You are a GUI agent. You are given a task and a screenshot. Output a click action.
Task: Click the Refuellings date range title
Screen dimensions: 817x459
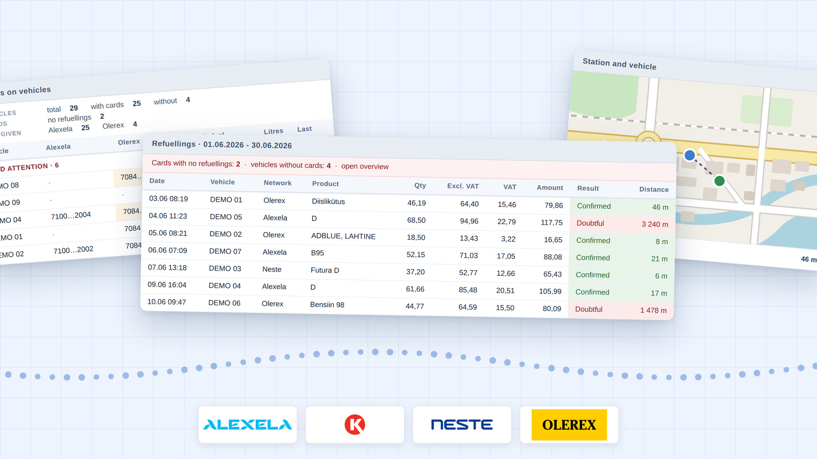click(222, 144)
